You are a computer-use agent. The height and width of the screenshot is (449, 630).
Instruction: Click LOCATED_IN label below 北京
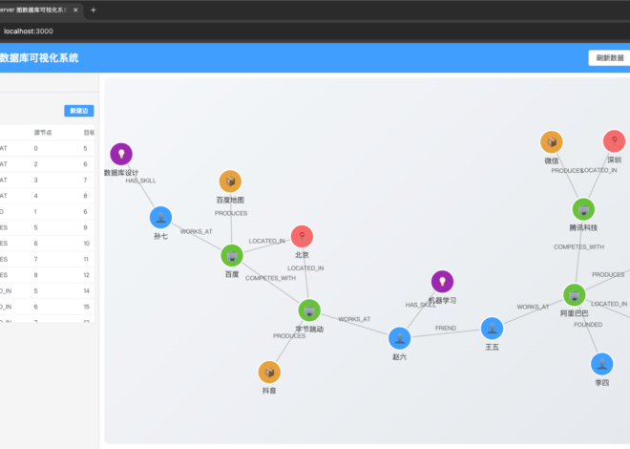point(305,268)
